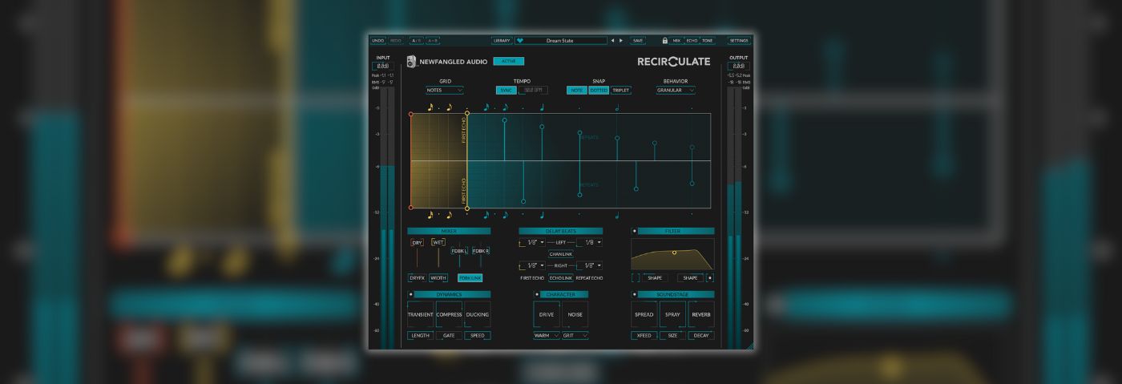
Task: Select the MIX lock tab
Action: click(676, 40)
